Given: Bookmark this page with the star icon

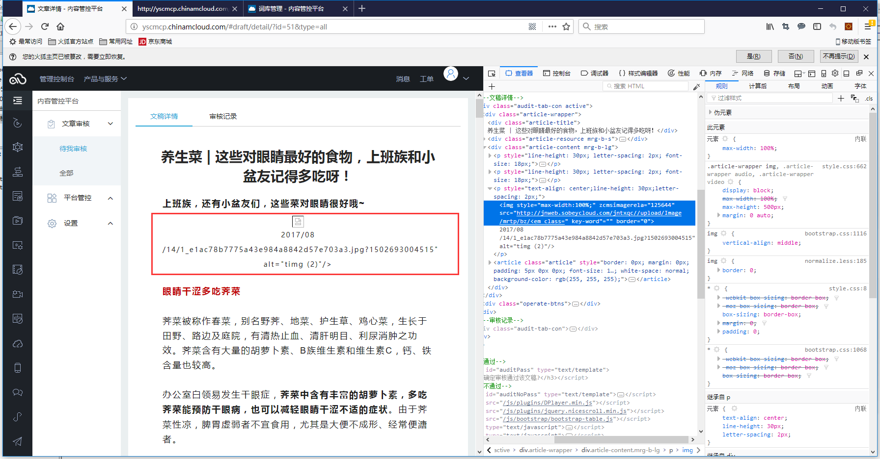Looking at the screenshot, I should coord(566,27).
